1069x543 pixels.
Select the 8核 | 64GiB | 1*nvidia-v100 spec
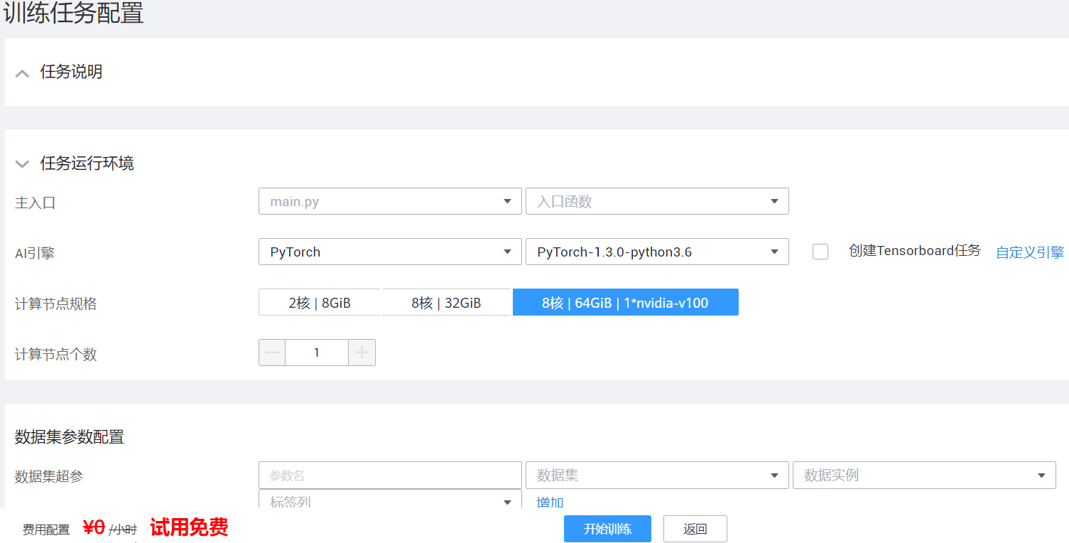[x=625, y=303]
